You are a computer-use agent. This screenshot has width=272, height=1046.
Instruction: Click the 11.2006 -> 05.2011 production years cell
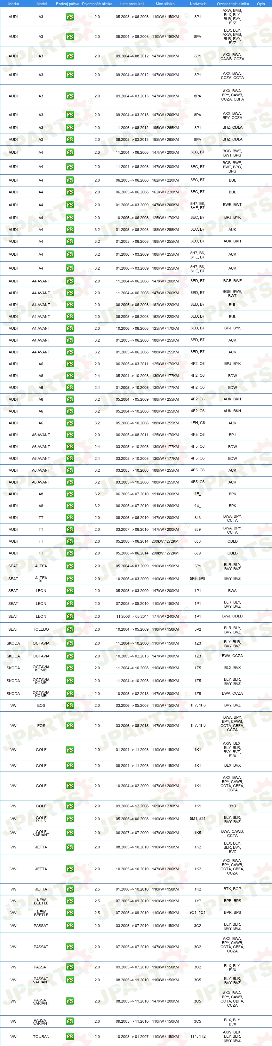(132, 617)
